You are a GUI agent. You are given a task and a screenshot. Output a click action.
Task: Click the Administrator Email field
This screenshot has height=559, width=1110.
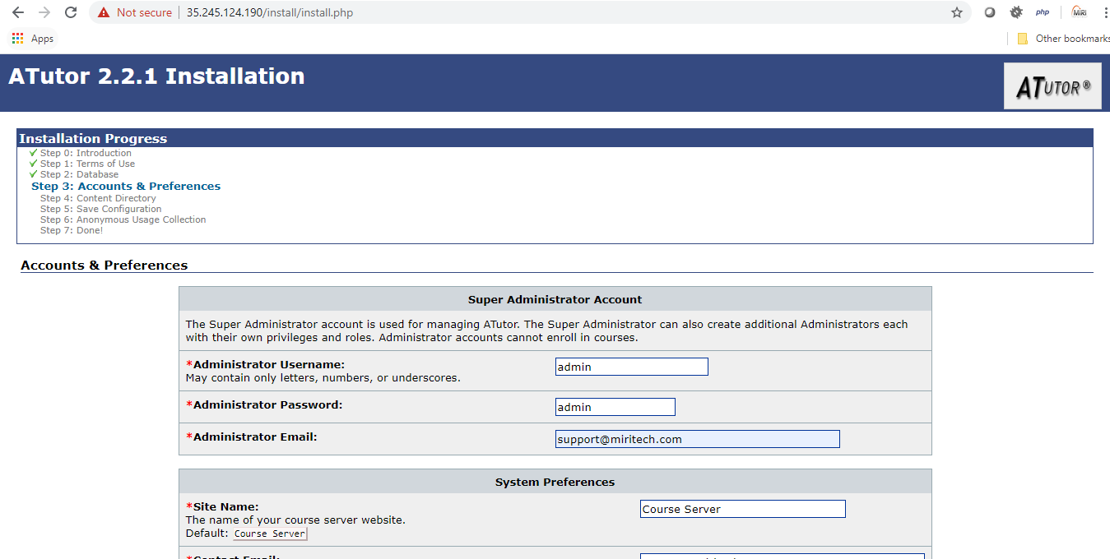coord(697,439)
